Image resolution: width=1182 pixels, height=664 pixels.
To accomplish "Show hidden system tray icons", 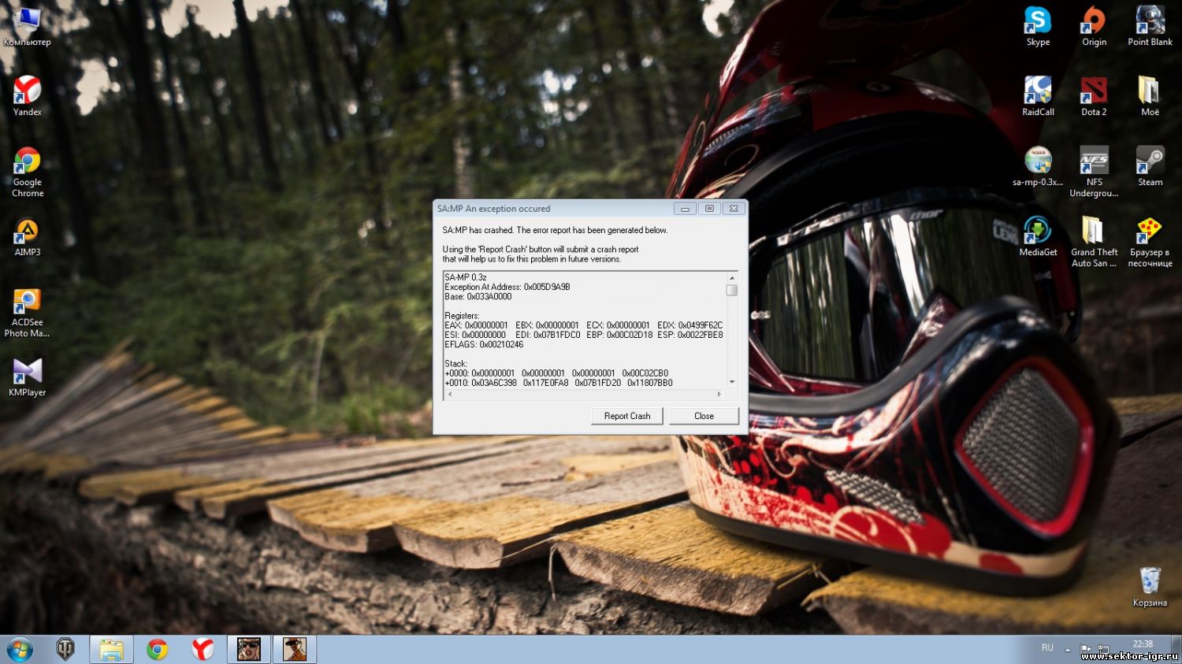I will (1068, 649).
